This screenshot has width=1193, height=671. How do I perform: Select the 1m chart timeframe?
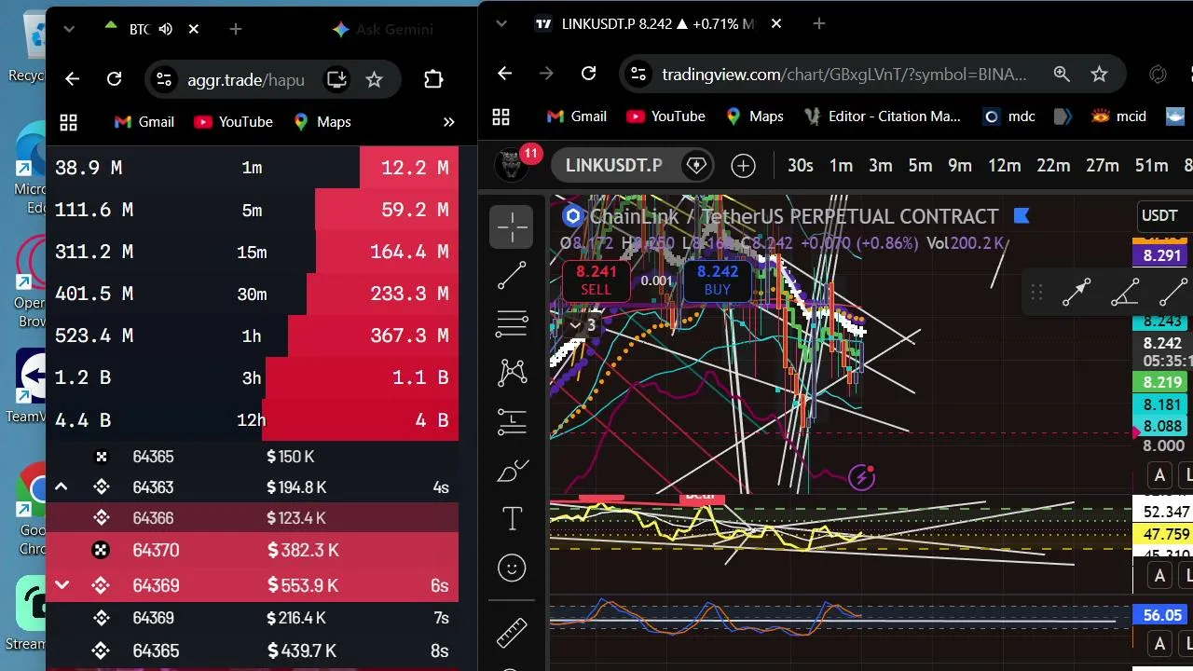click(841, 165)
